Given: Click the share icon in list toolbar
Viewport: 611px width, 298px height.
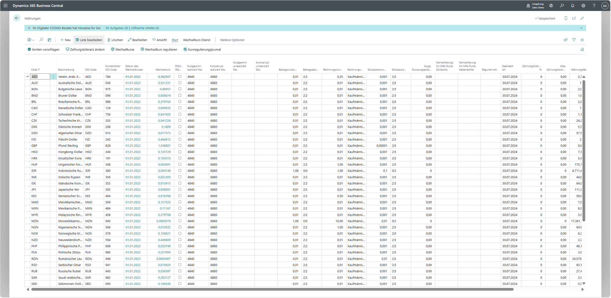Looking at the screenshot, I should pos(565,40).
